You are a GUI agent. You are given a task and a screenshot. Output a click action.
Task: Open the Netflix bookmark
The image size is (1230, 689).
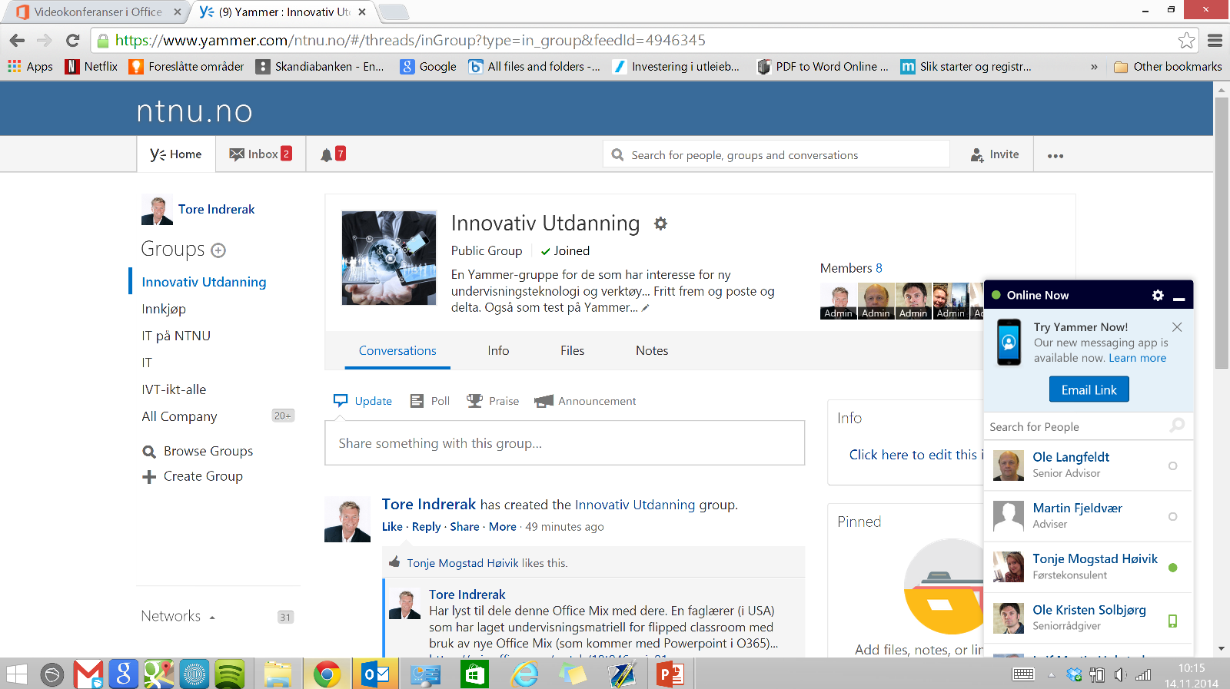[91, 67]
